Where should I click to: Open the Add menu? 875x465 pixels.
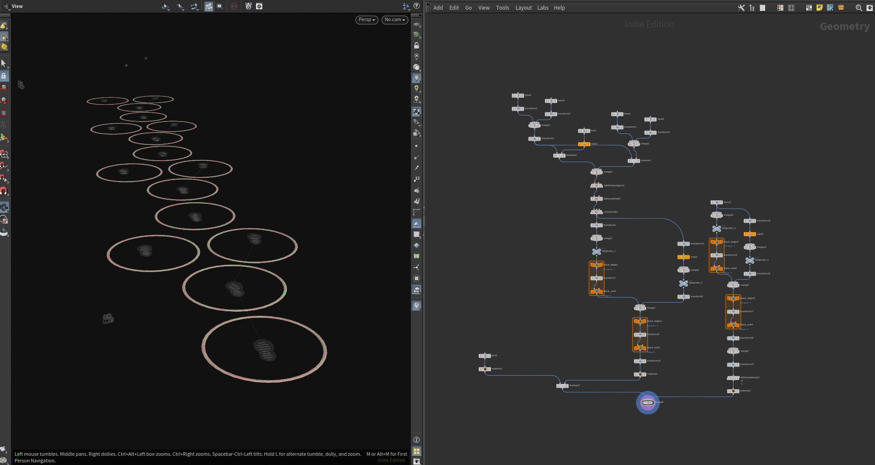coord(438,7)
